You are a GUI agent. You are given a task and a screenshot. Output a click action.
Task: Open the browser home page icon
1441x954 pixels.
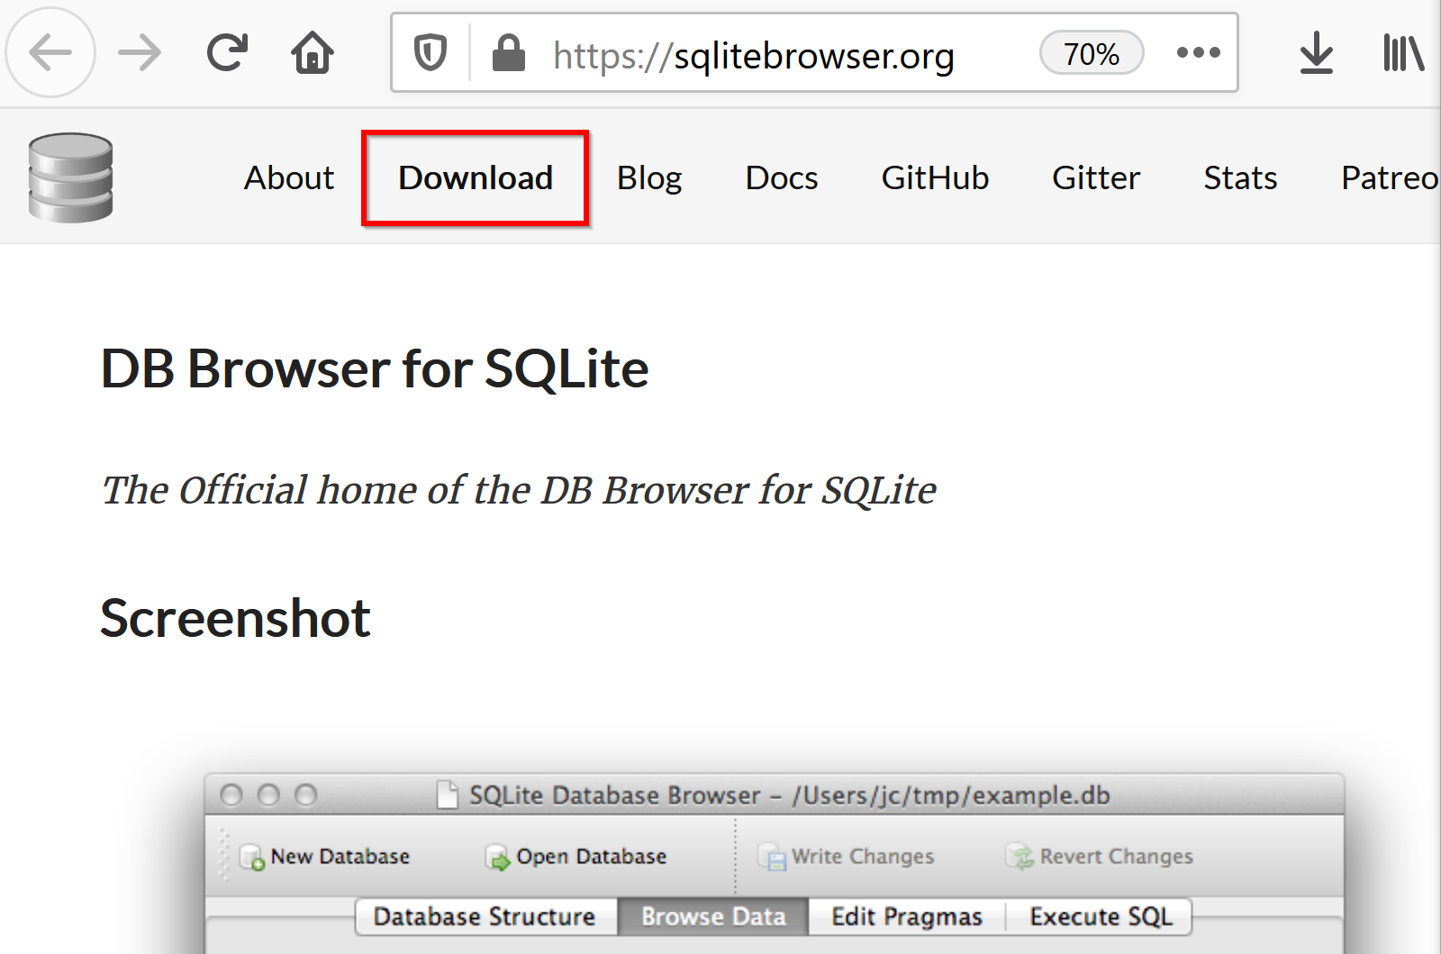click(313, 52)
